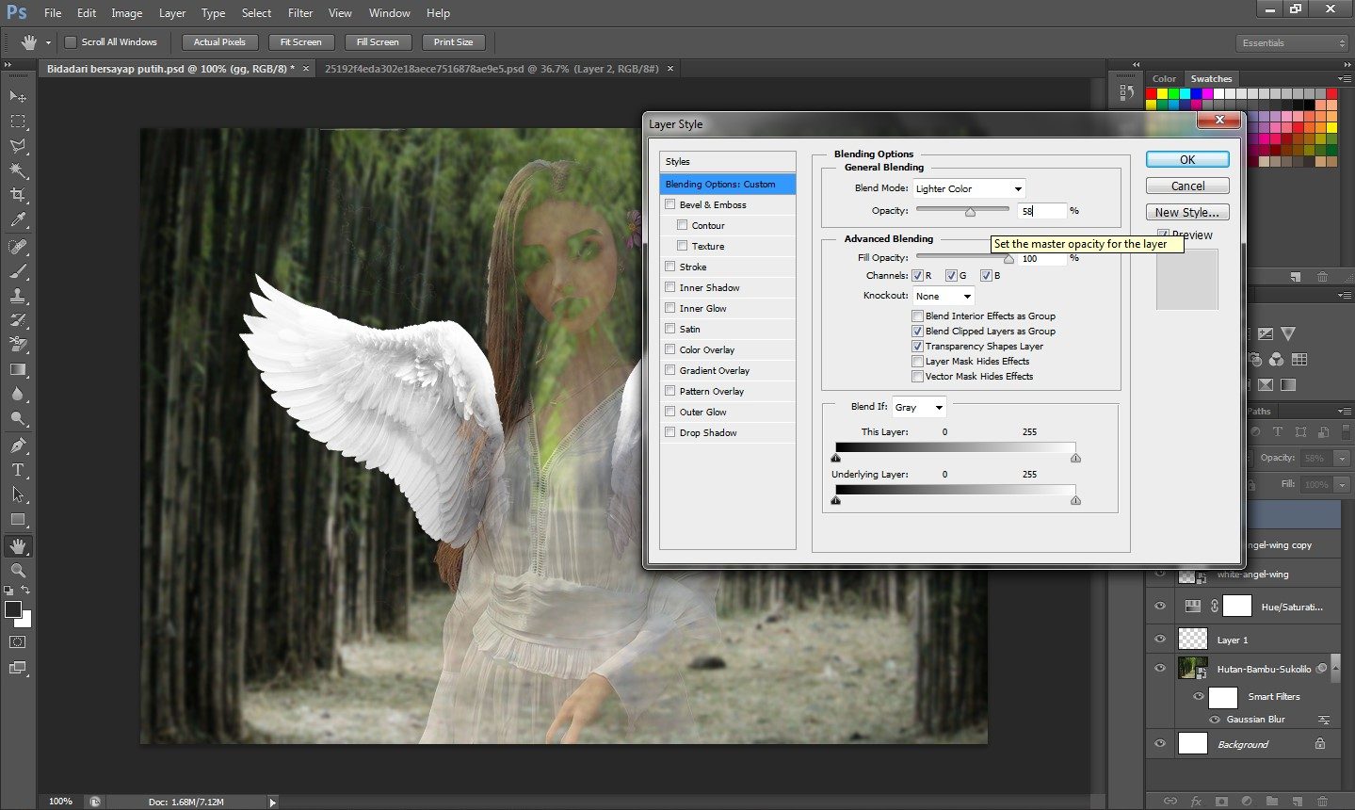Click the Opacity slider handle
The height and width of the screenshot is (810, 1355).
tap(970, 212)
